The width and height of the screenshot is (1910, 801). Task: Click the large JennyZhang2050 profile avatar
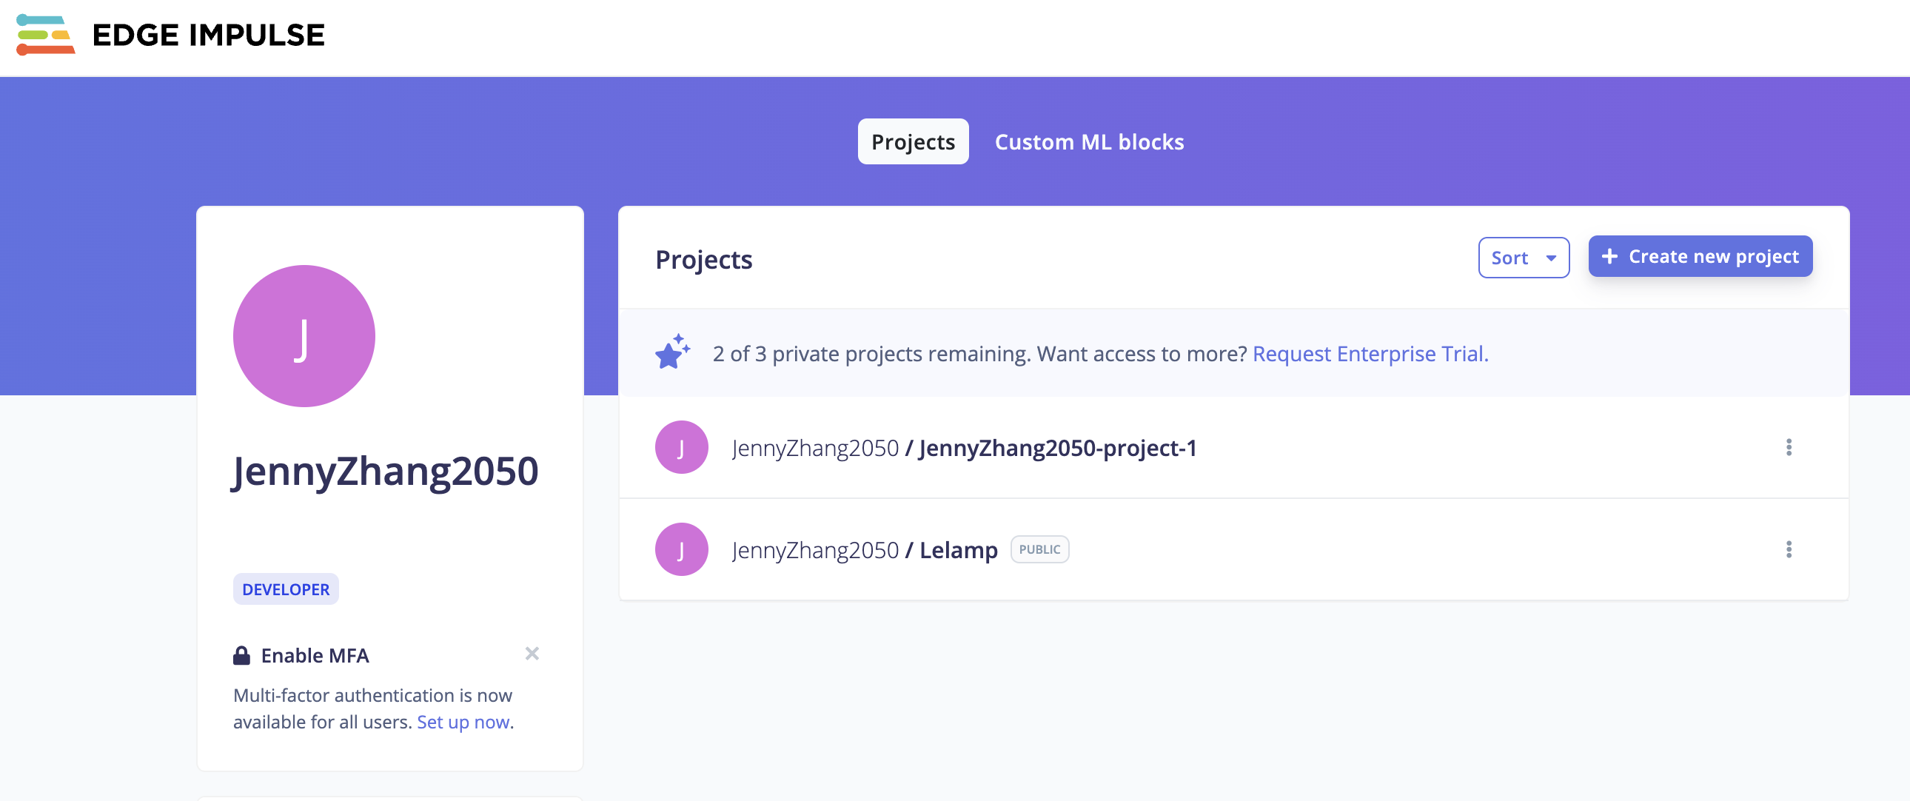pos(304,336)
